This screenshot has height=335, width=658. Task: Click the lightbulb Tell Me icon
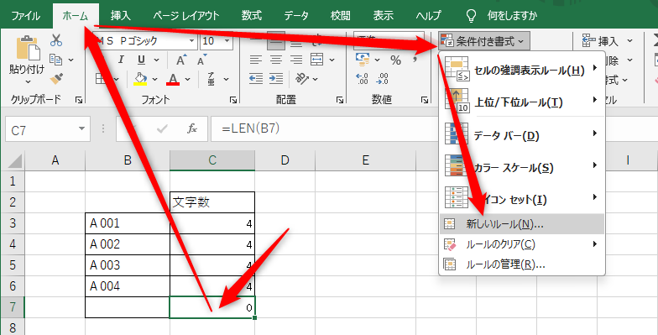coord(472,15)
